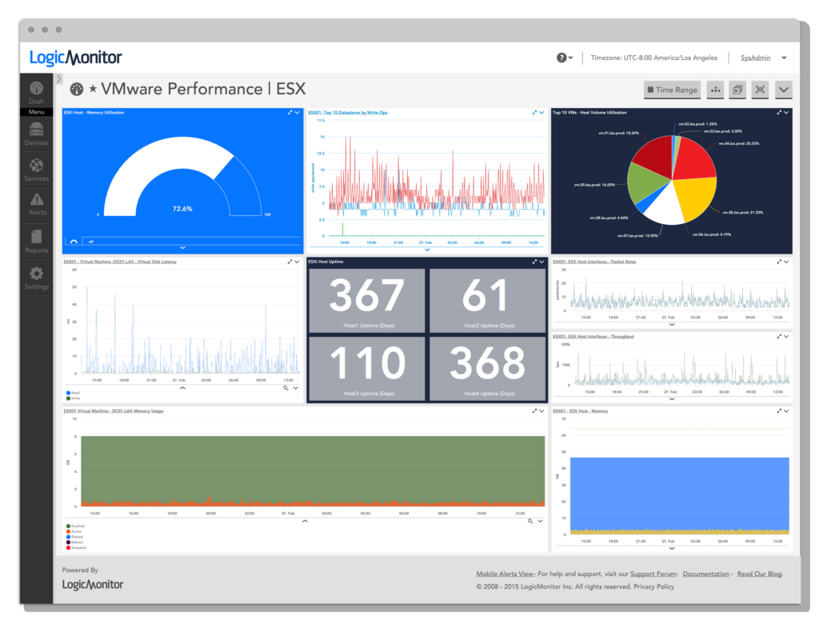Click the Menu label under Dash
Viewport: 819px width, 632px height.
tap(36, 112)
